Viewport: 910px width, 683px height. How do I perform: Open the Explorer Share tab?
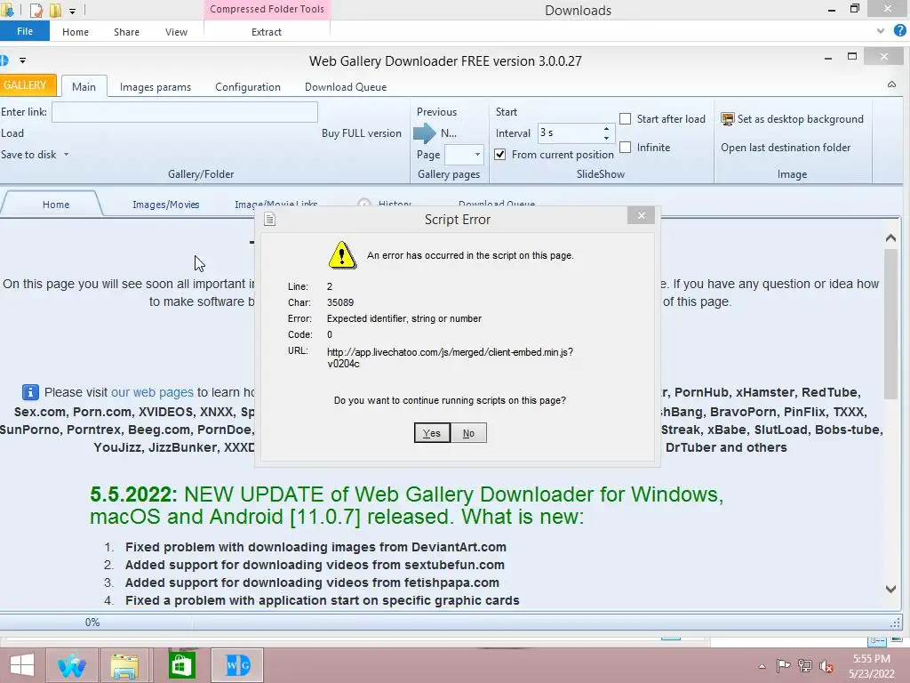[126, 32]
